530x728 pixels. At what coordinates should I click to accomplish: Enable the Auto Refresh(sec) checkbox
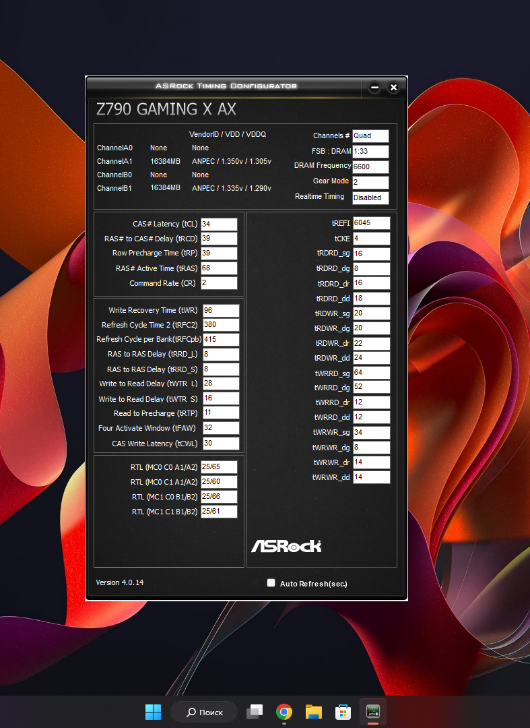(271, 583)
